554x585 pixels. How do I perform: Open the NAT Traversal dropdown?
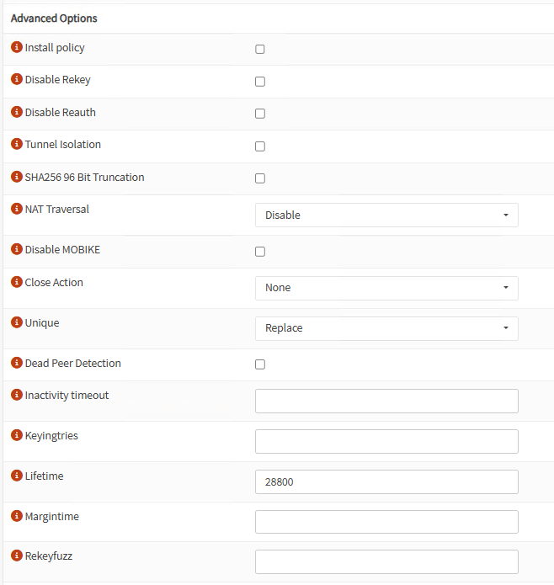point(386,215)
